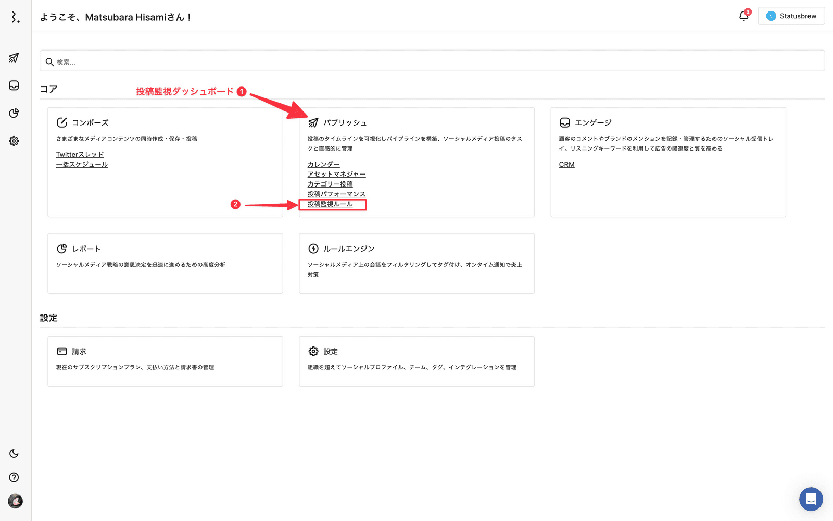Open Reports pie chart icon in the sidebar

[14, 113]
